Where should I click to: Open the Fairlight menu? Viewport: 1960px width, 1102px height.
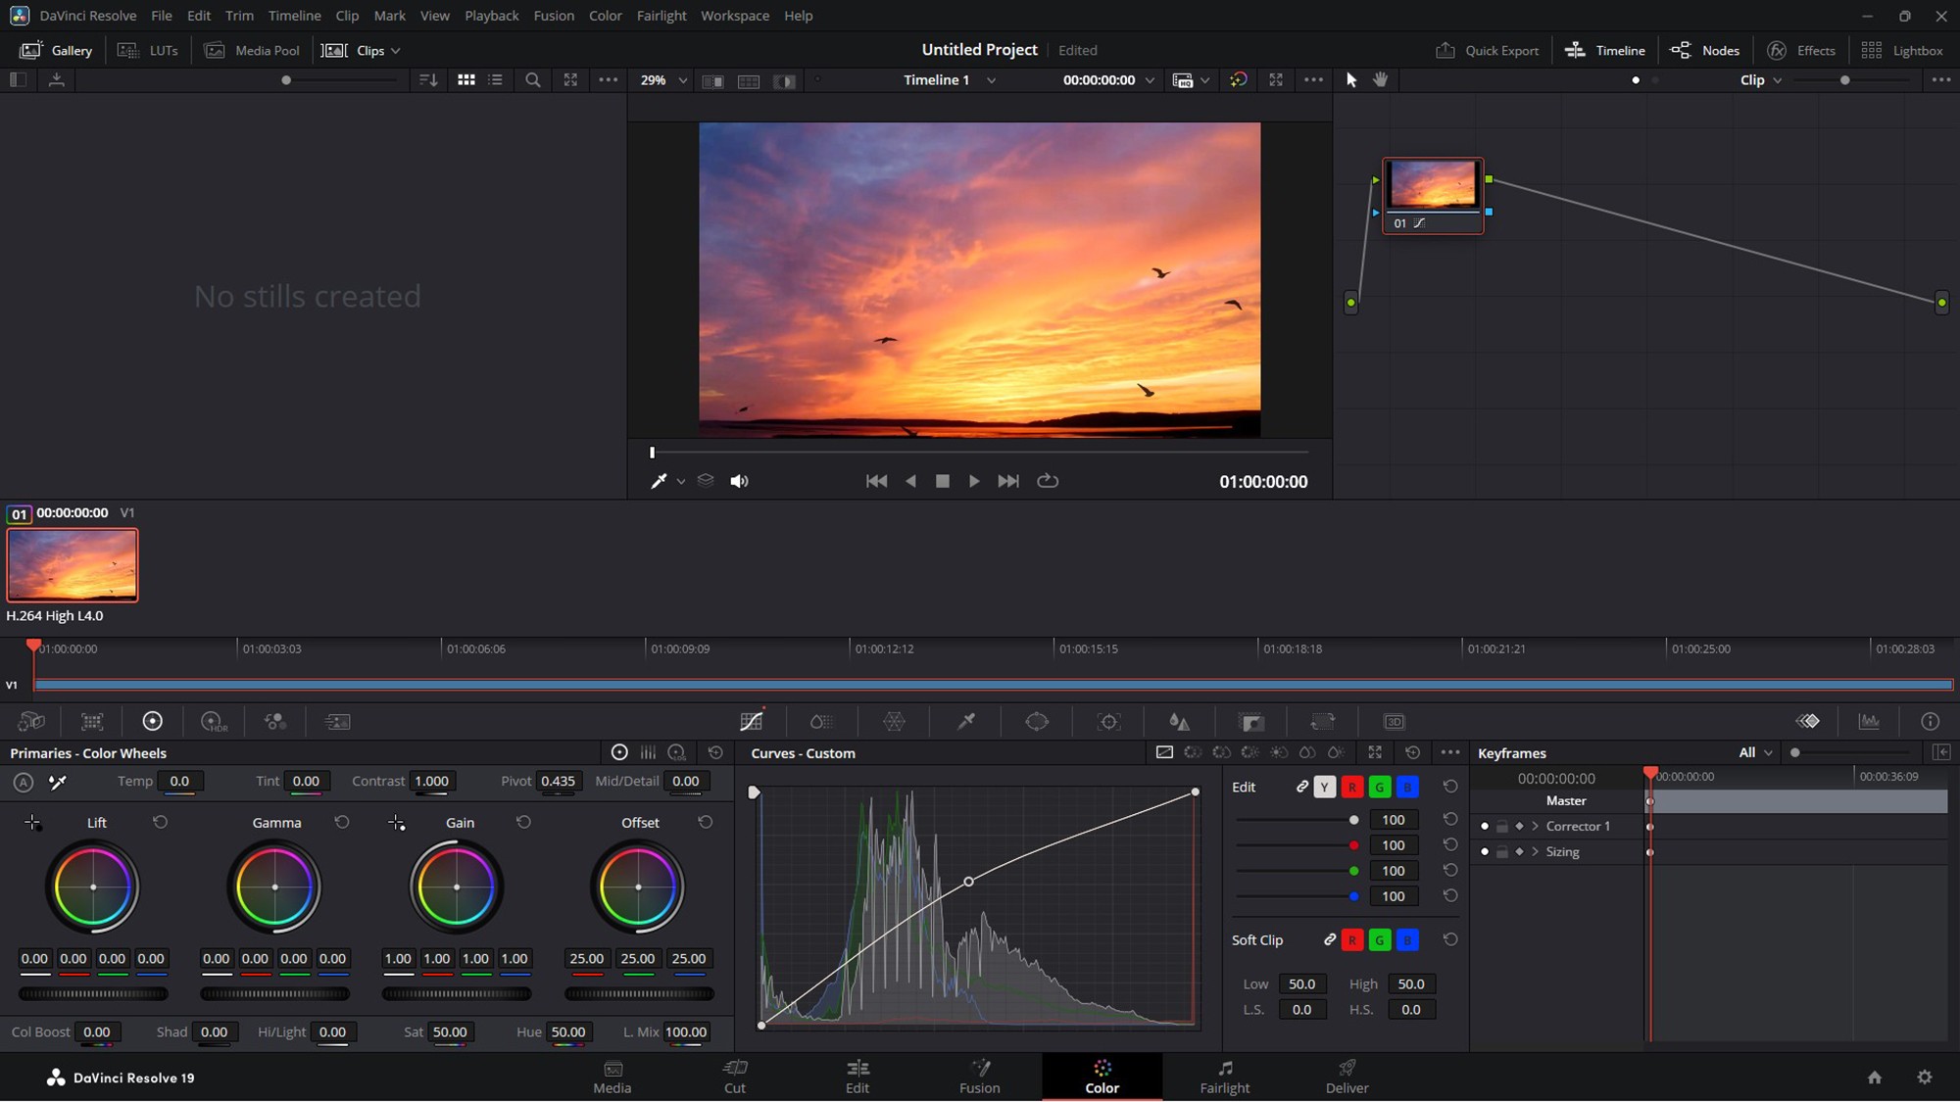pyautogui.click(x=661, y=16)
